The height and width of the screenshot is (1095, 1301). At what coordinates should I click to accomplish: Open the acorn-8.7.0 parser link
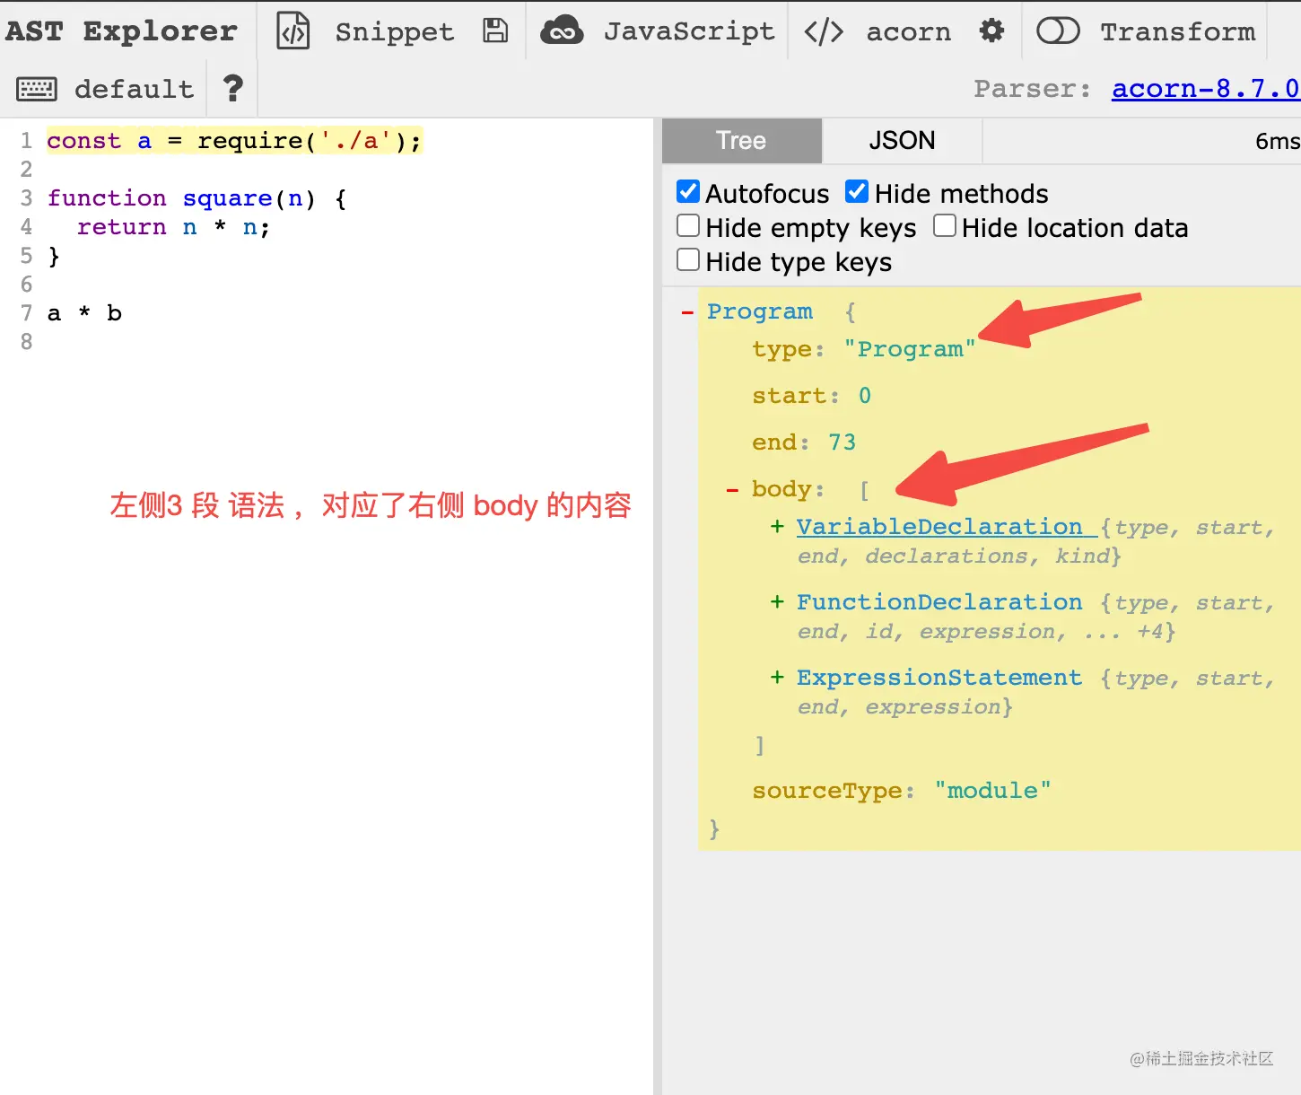[1205, 89]
